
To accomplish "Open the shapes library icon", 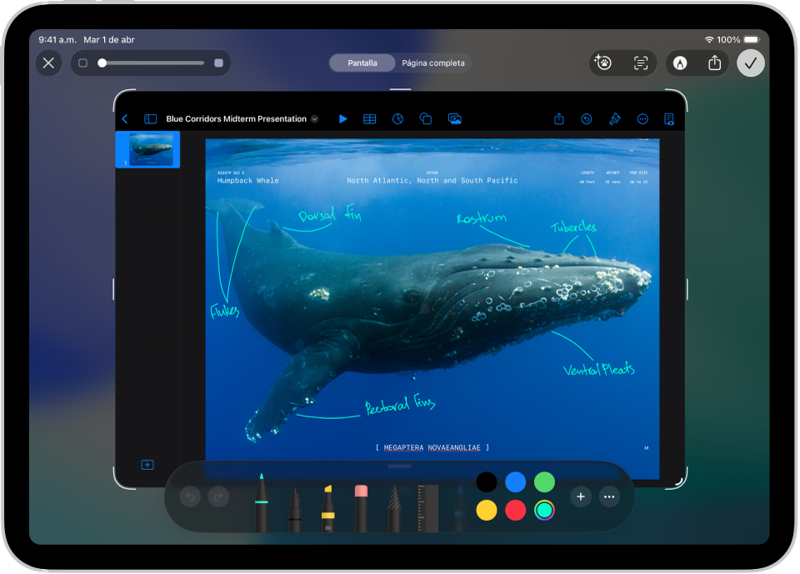I will [x=426, y=118].
